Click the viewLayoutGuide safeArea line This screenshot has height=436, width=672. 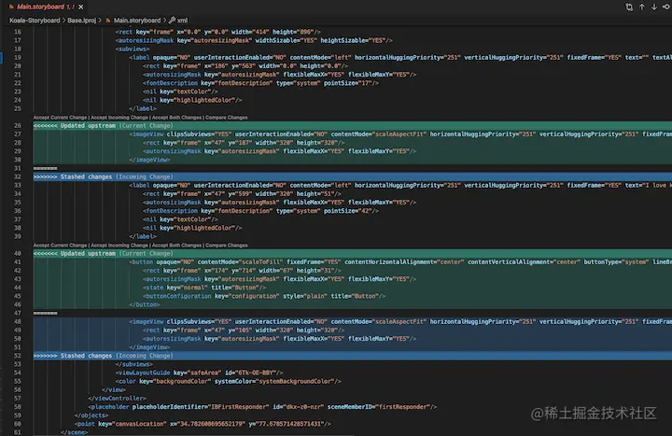pos(200,373)
